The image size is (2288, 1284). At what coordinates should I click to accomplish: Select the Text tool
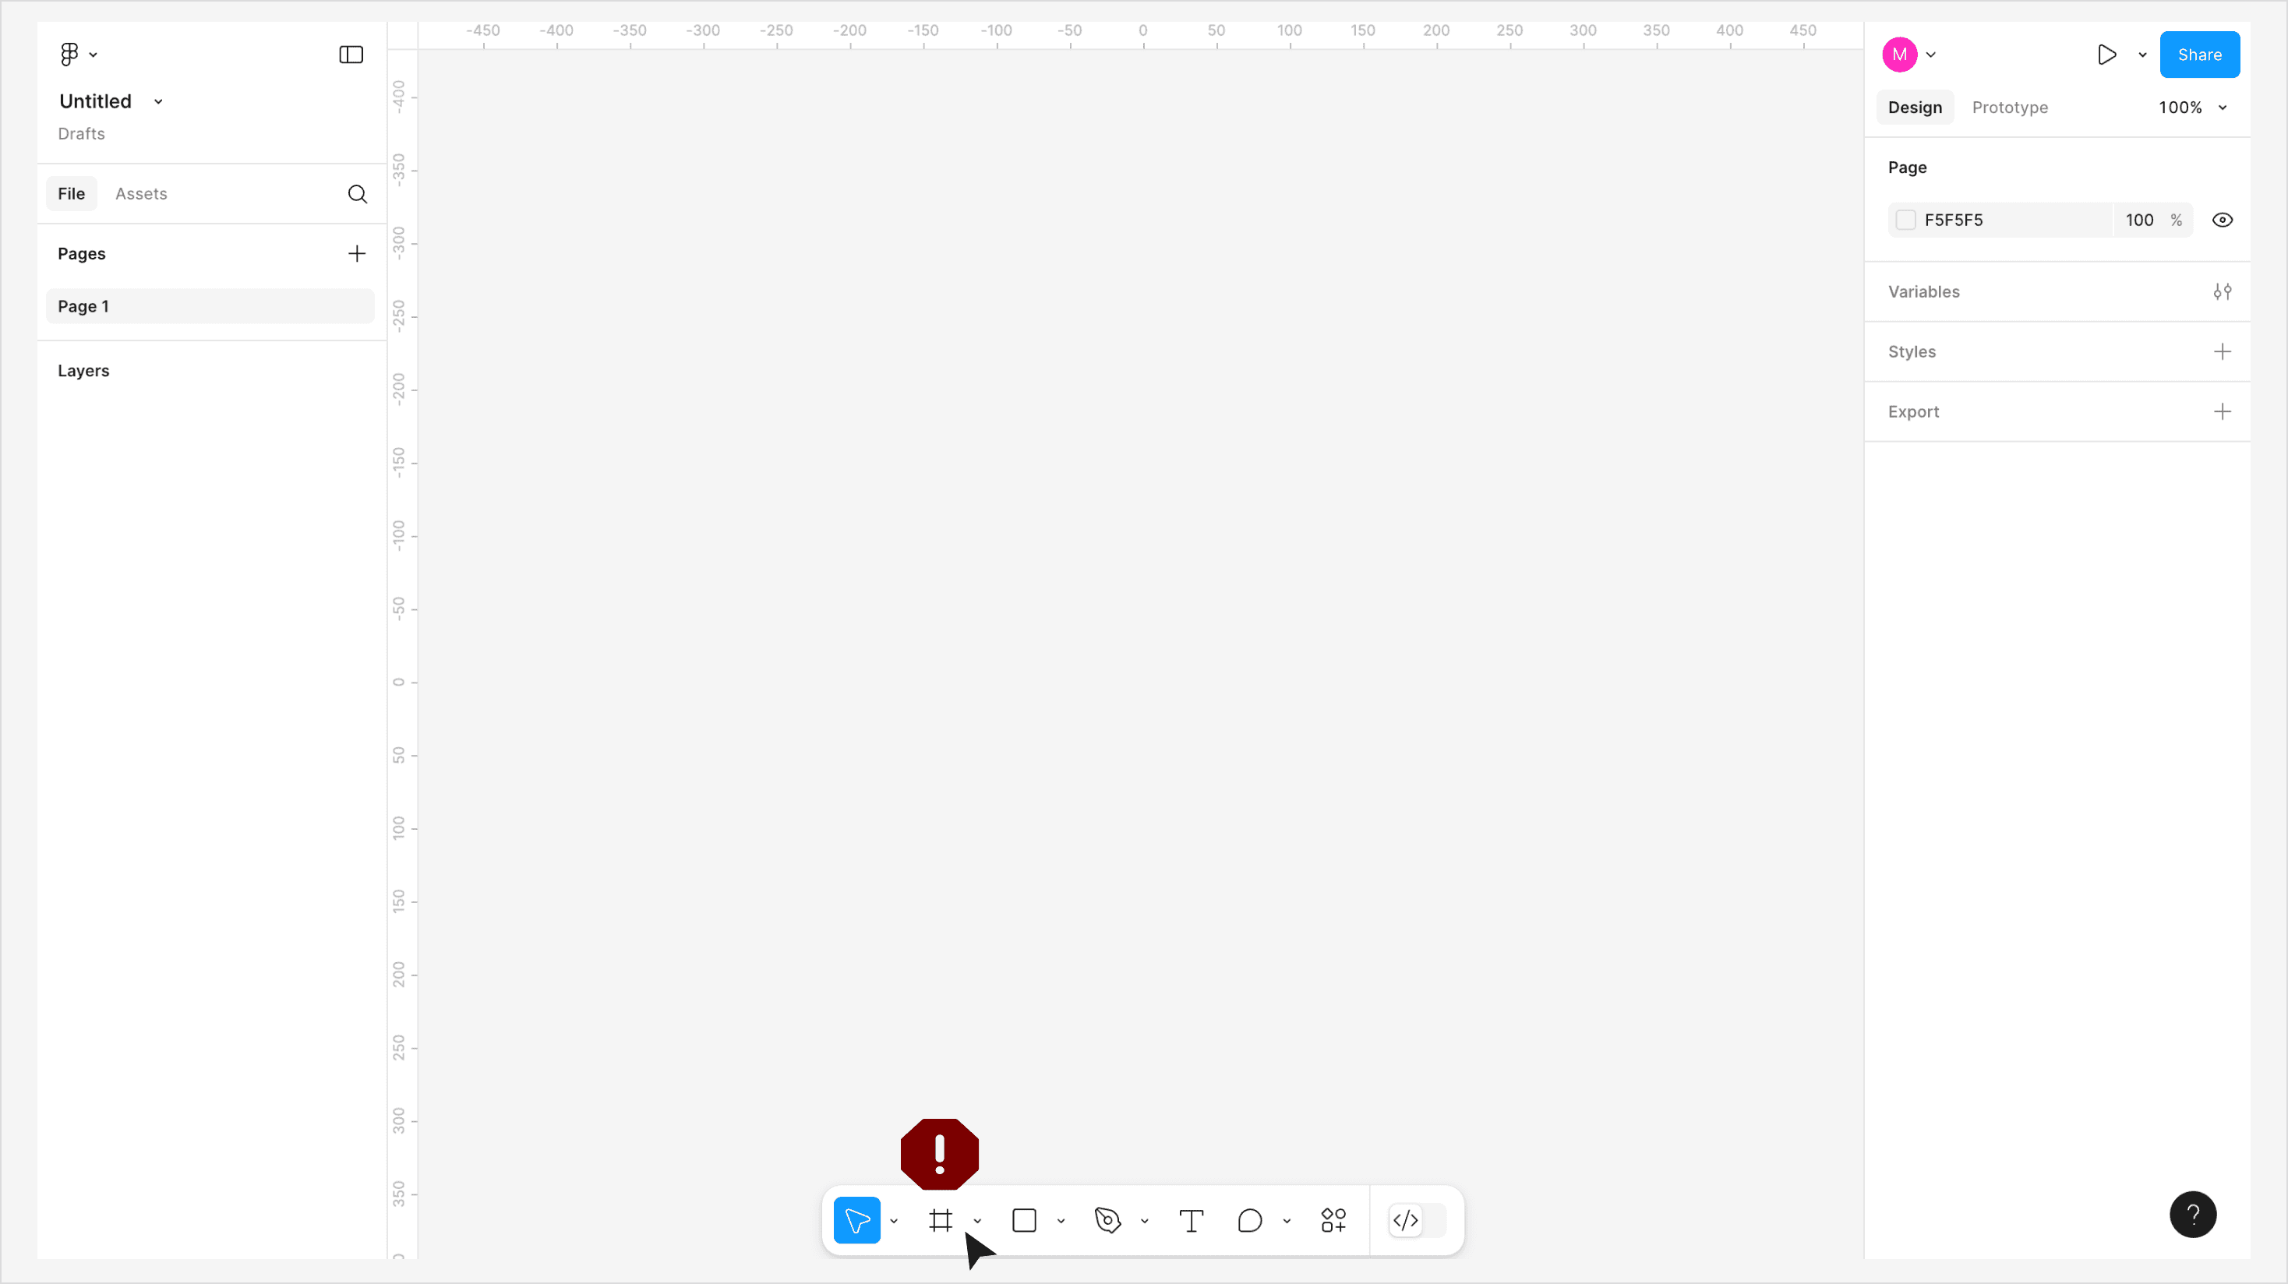[1191, 1220]
